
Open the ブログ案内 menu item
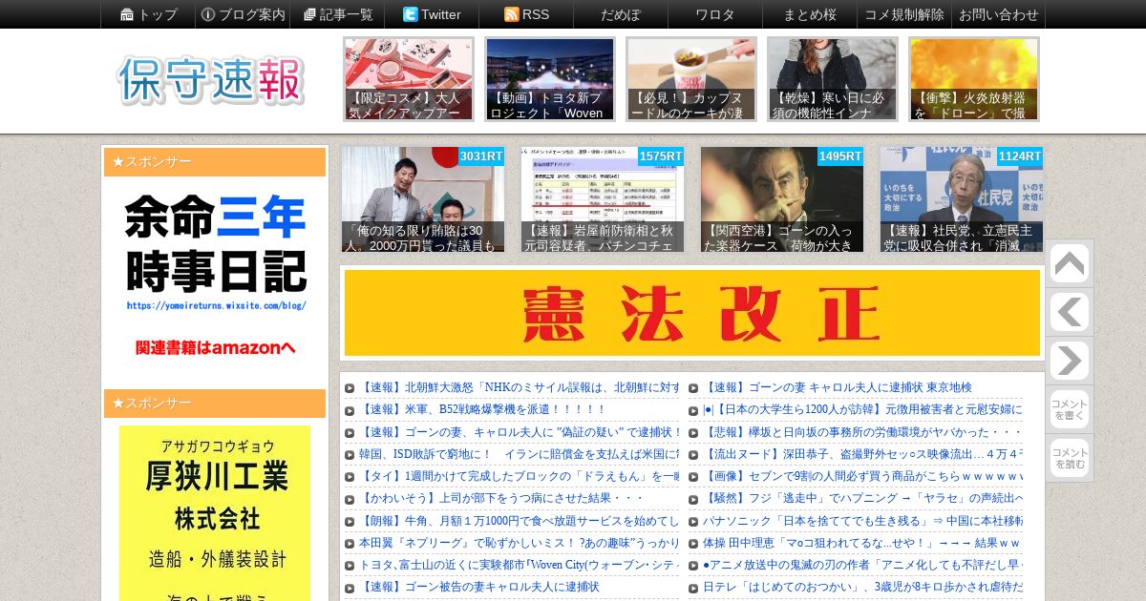(243, 14)
